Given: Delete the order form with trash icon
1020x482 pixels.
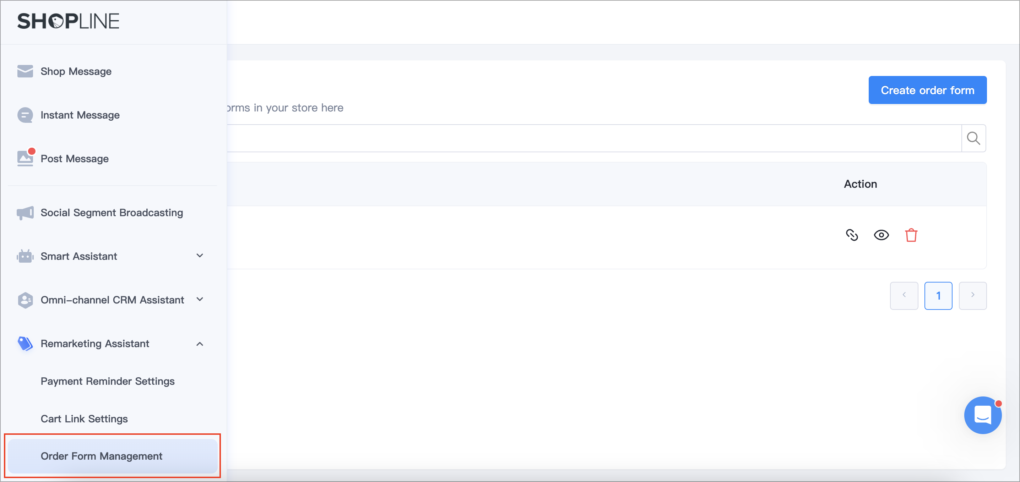Looking at the screenshot, I should click(x=911, y=235).
